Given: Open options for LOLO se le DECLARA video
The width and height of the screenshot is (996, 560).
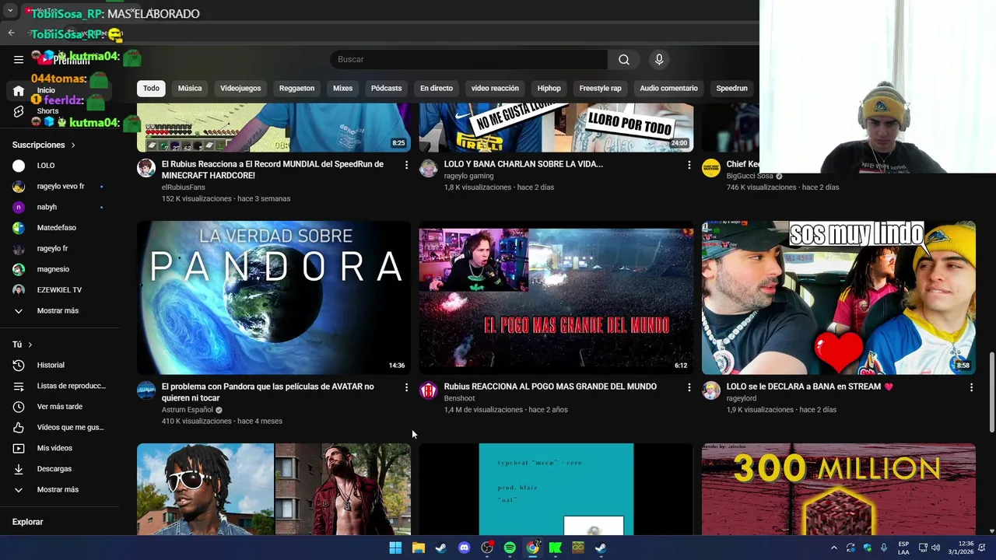Looking at the screenshot, I should point(971,387).
